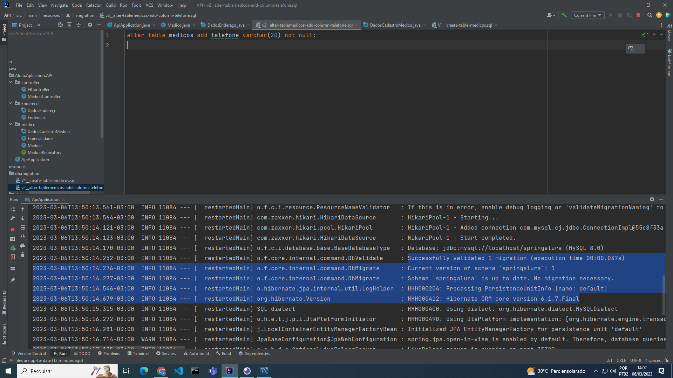673x378 pixels.
Task: Toggle the Notifications stripe on the right
Action: pos(669,63)
